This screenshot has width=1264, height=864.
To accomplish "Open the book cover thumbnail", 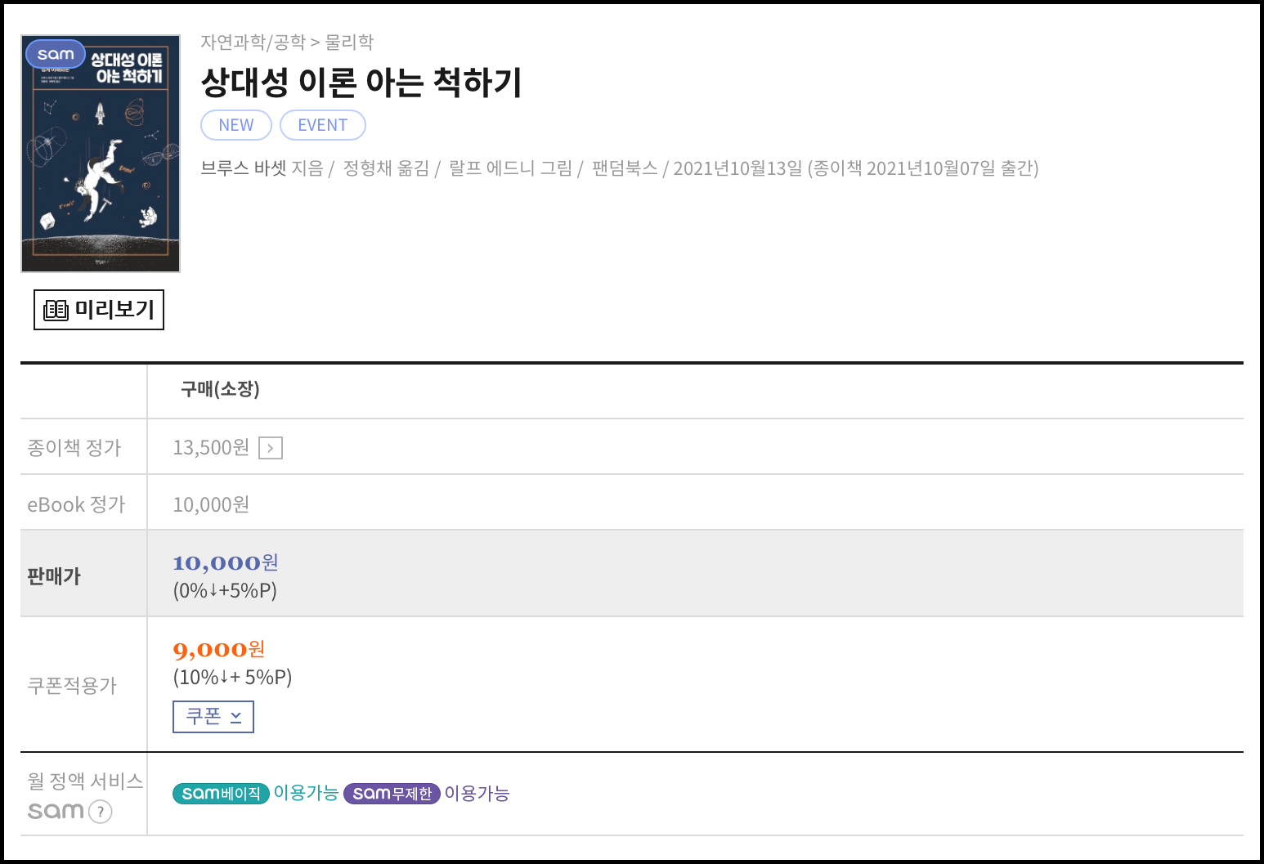I will coord(101,154).
